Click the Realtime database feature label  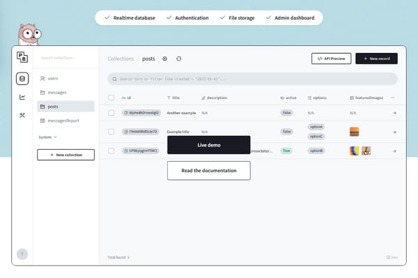point(134,18)
